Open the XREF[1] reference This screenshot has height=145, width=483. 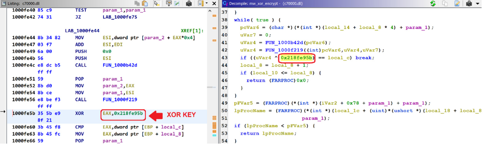(x=193, y=31)
